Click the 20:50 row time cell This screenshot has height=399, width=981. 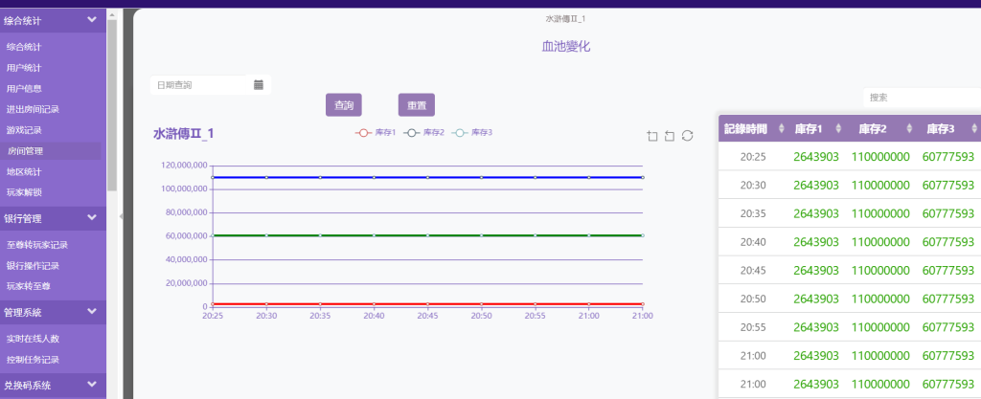753,299
